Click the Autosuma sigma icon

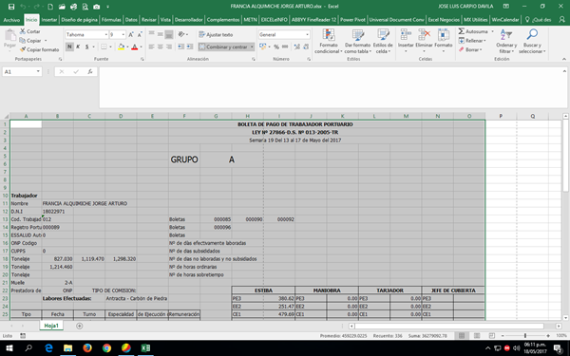coord(462,31)
